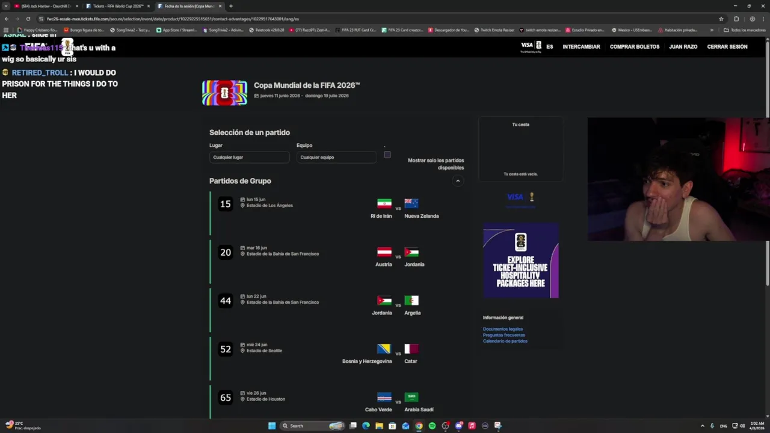This screenshot has height=433, width=770.
Task: Open the tab search dropdown arrow
Action: (x=6, y=6)
